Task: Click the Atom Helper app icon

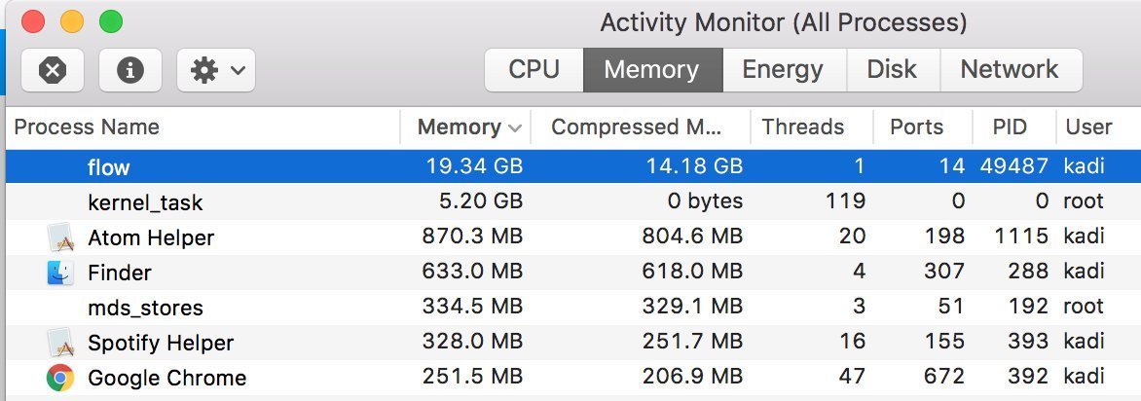Action: click(x=60, y=237)
